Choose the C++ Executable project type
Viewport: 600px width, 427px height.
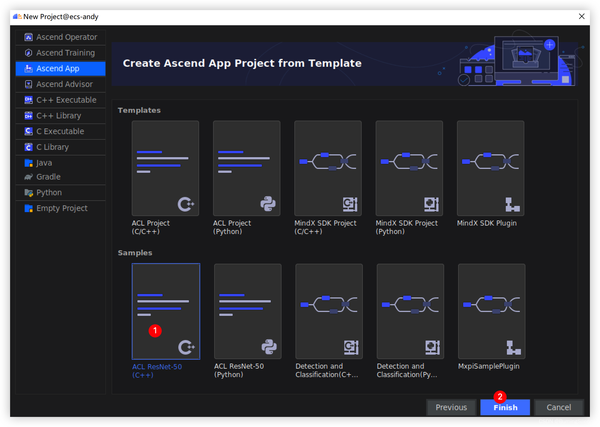click(x=61, y=100)
